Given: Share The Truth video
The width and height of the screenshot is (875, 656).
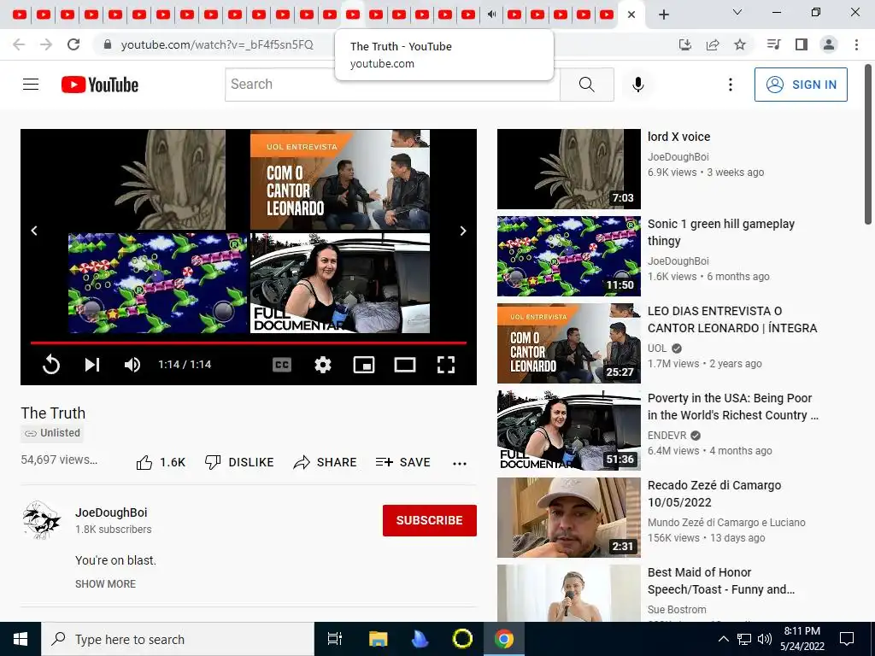Looking at the screenshot, I should 325,462.
